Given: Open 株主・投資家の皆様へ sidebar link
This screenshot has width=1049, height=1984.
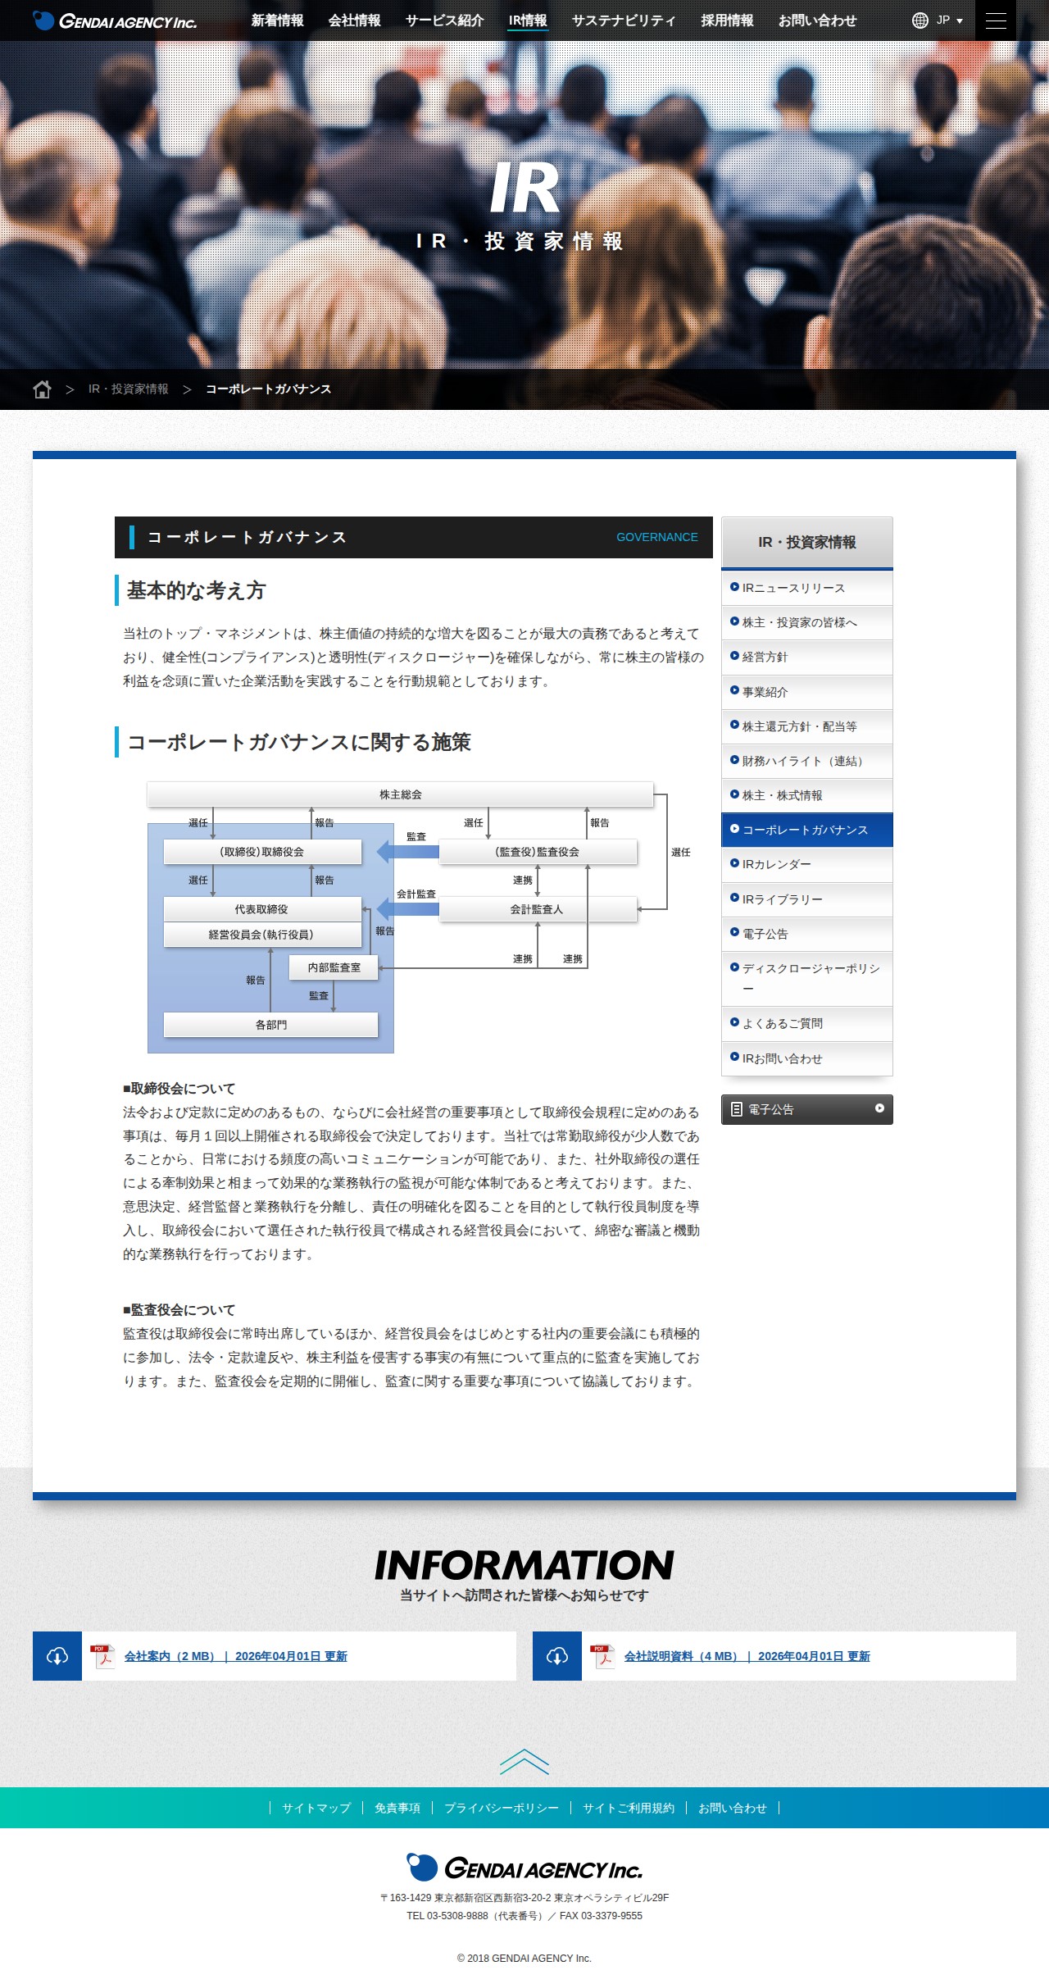Looking at the screenshot, I should coord(807,622).
